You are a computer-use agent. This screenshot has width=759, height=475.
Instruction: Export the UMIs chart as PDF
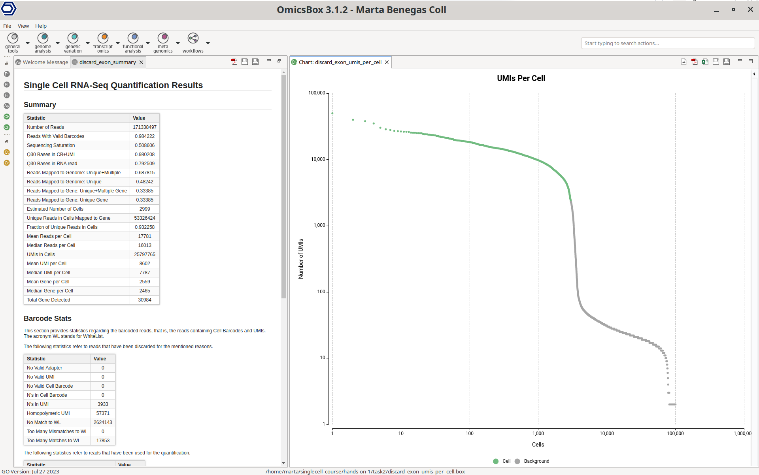point(695,62)
